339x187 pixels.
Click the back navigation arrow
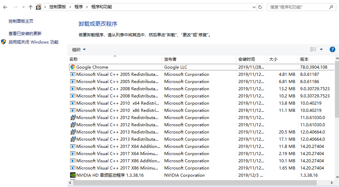point(5,7)
